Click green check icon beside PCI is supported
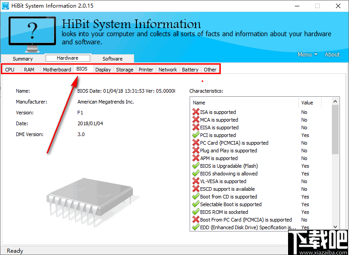The width and height of the screenshot is (349, 255). [195, 135]
